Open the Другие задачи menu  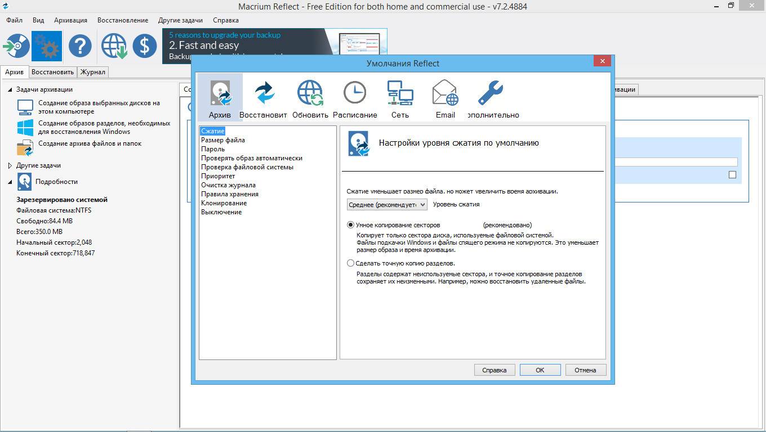[180, 20]
